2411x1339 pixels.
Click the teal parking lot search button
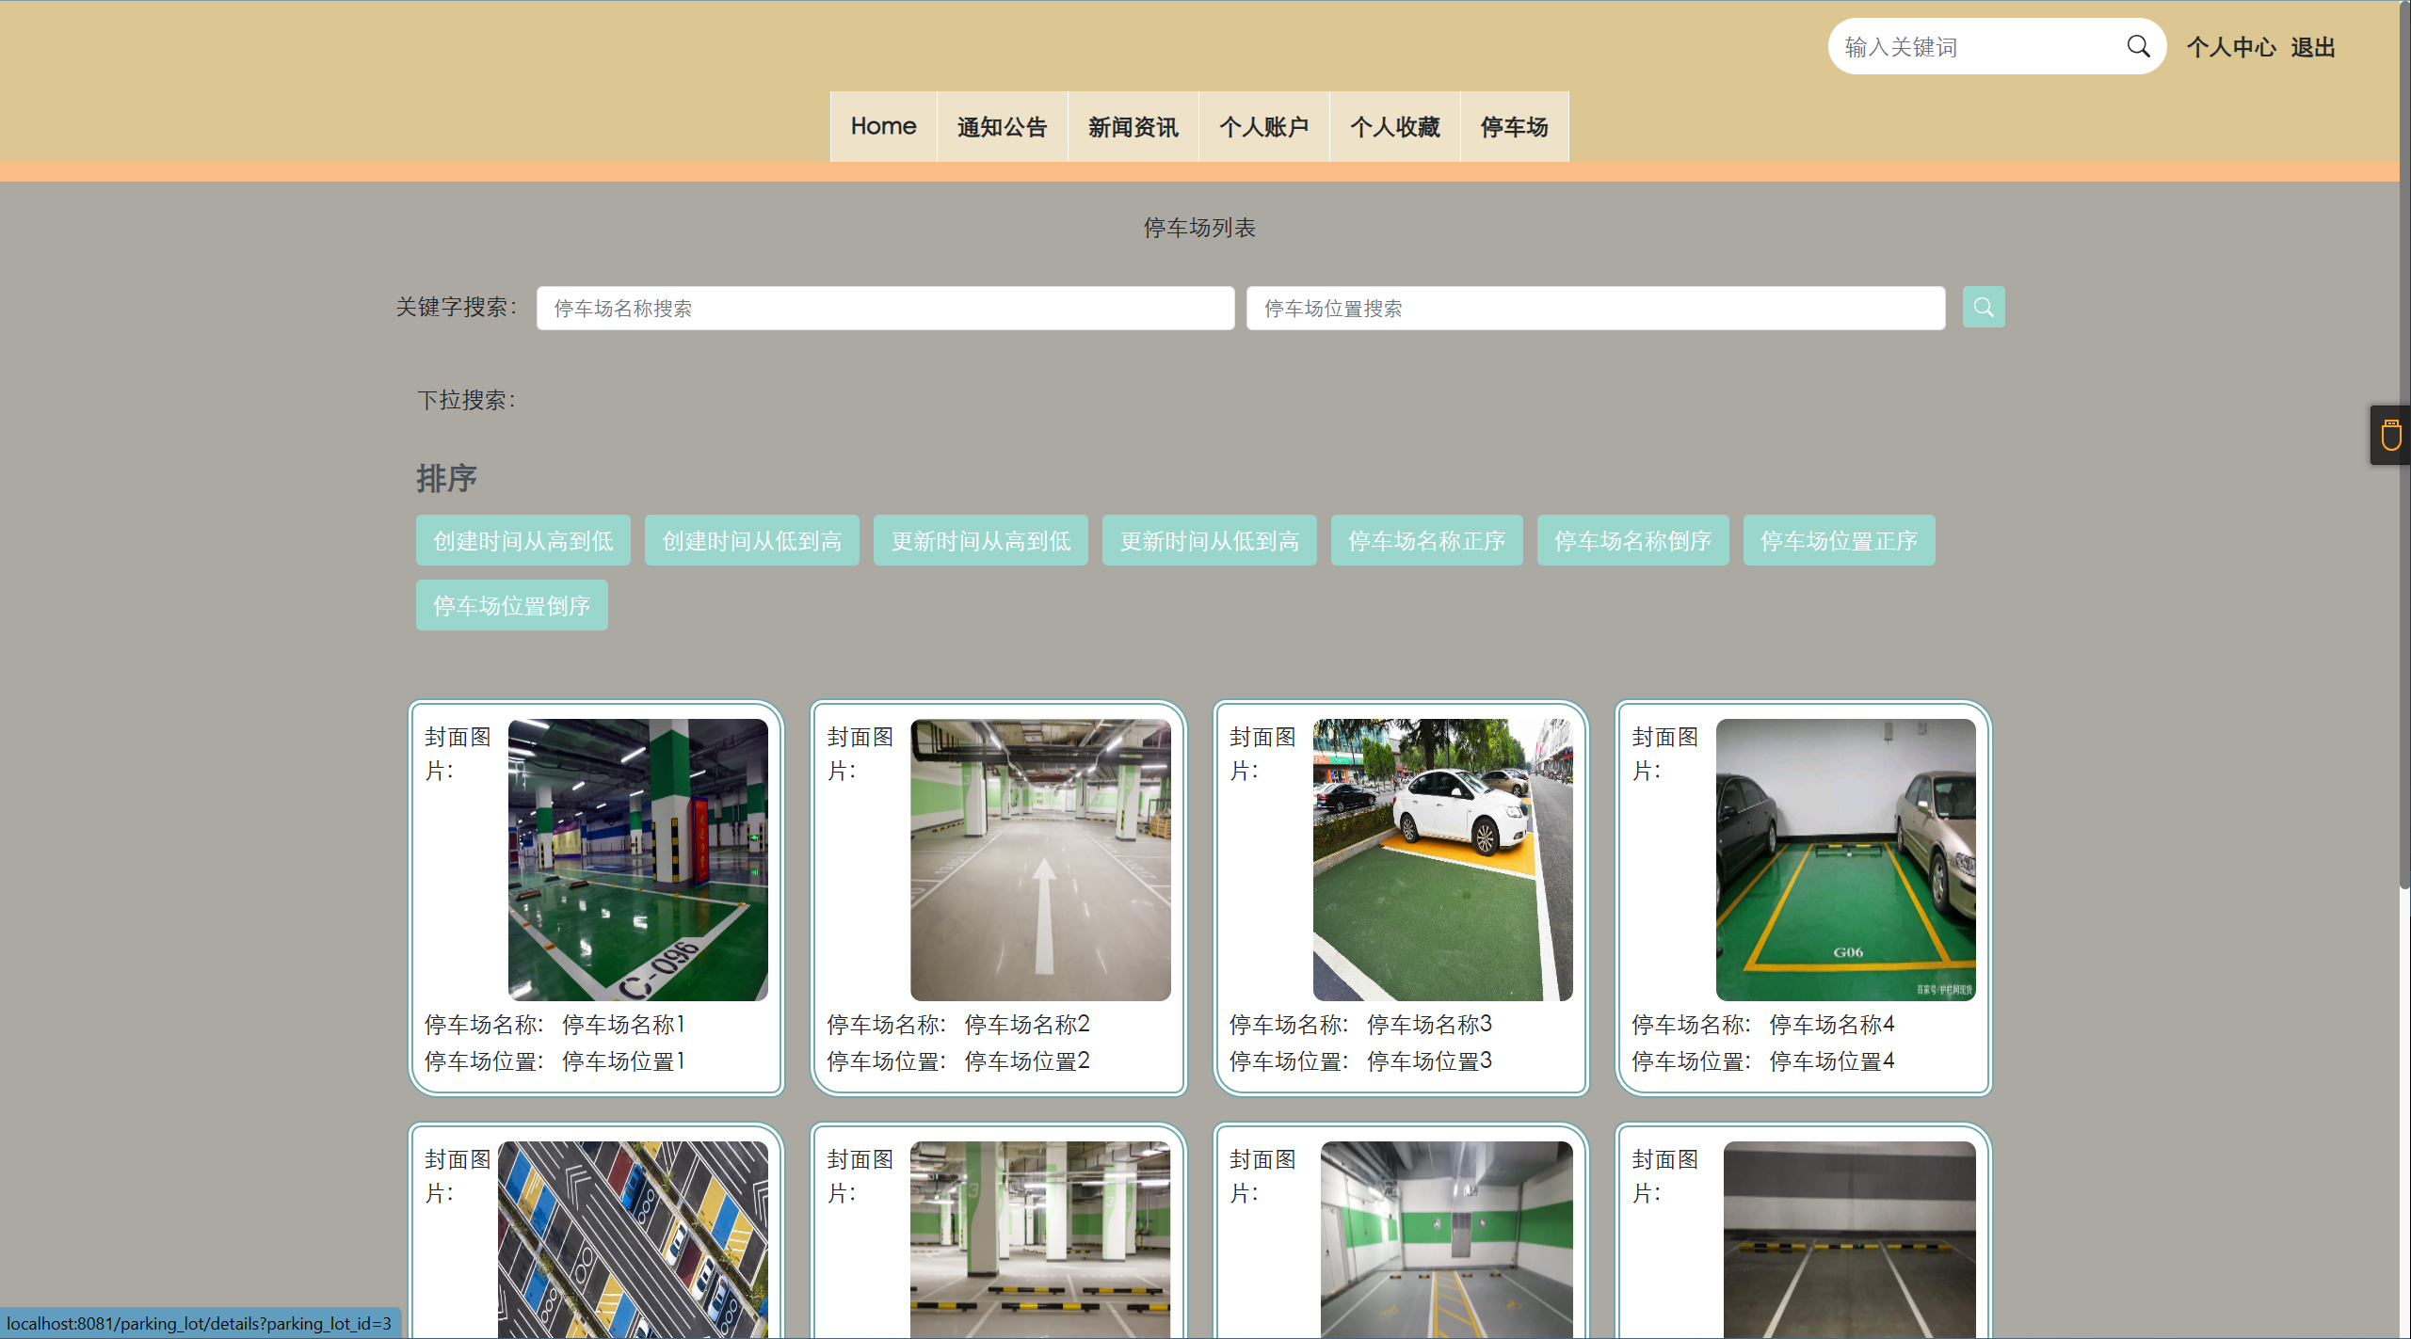tap(1983, 308)
